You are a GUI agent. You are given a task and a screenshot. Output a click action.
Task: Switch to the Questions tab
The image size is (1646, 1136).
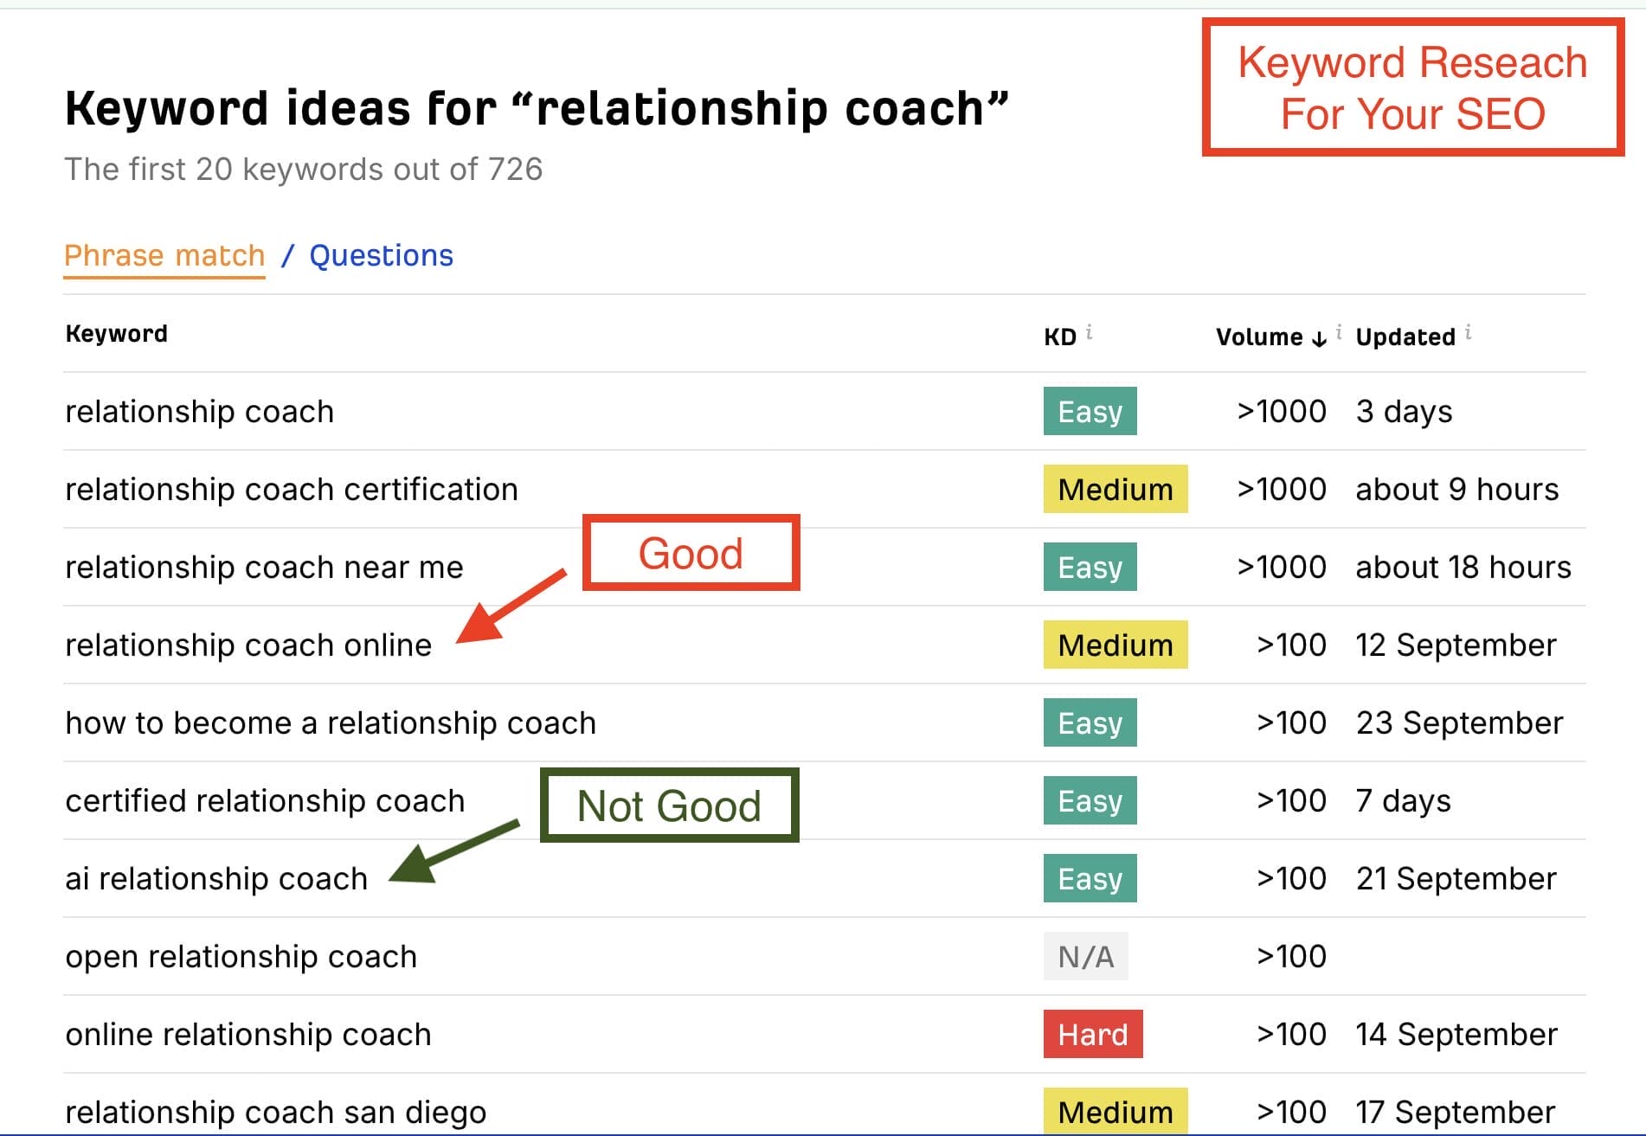click(381, 255)
